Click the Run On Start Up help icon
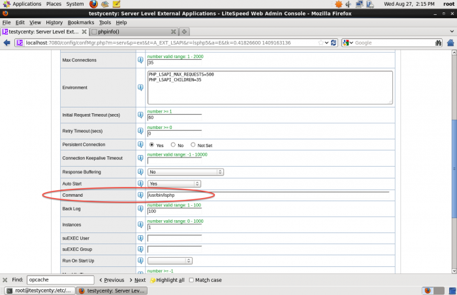 [x=140, y=260]
